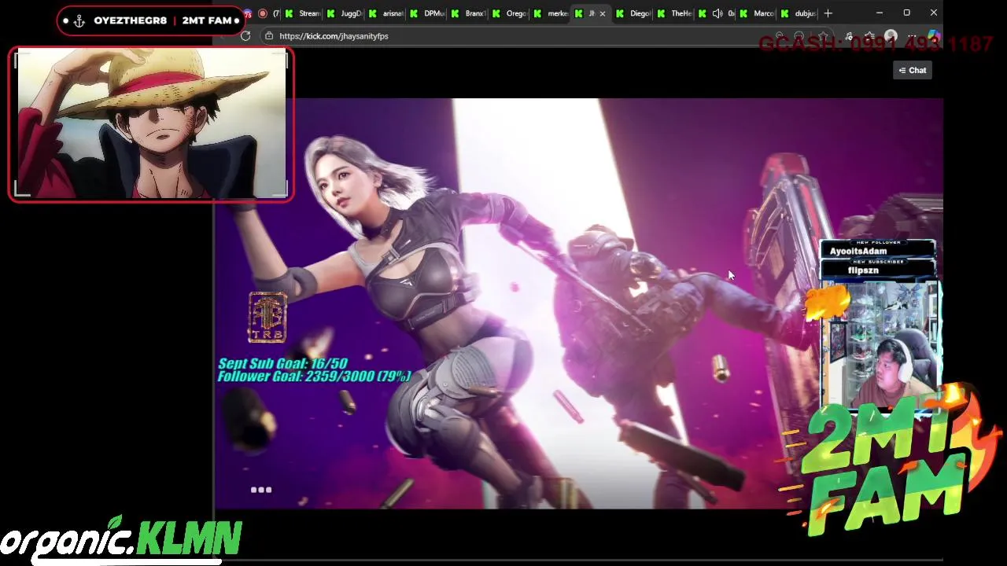Switch to the dubjus tab
This screenshot has height=566, width=1007.
pos(799,13)
